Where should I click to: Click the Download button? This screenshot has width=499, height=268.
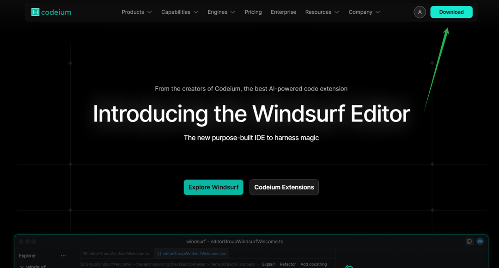tap(451, 12)
